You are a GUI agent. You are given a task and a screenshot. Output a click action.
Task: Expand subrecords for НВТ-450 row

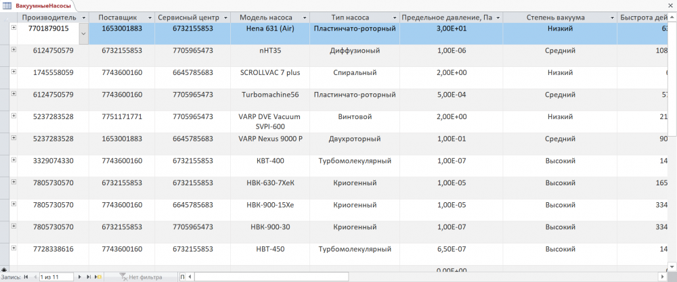[14, 248]
